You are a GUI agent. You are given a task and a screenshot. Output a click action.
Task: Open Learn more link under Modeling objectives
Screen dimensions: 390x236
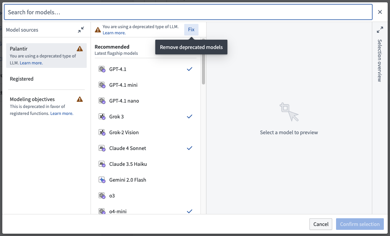pos(62,113)
